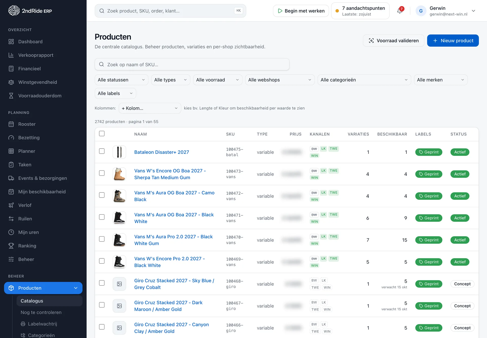
Task: Click the 2ndRide ERP logo icon
Action: [14, 11]
